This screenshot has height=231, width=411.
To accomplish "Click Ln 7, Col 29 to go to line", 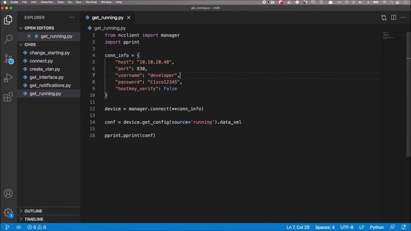I will [x=298, y=227].
